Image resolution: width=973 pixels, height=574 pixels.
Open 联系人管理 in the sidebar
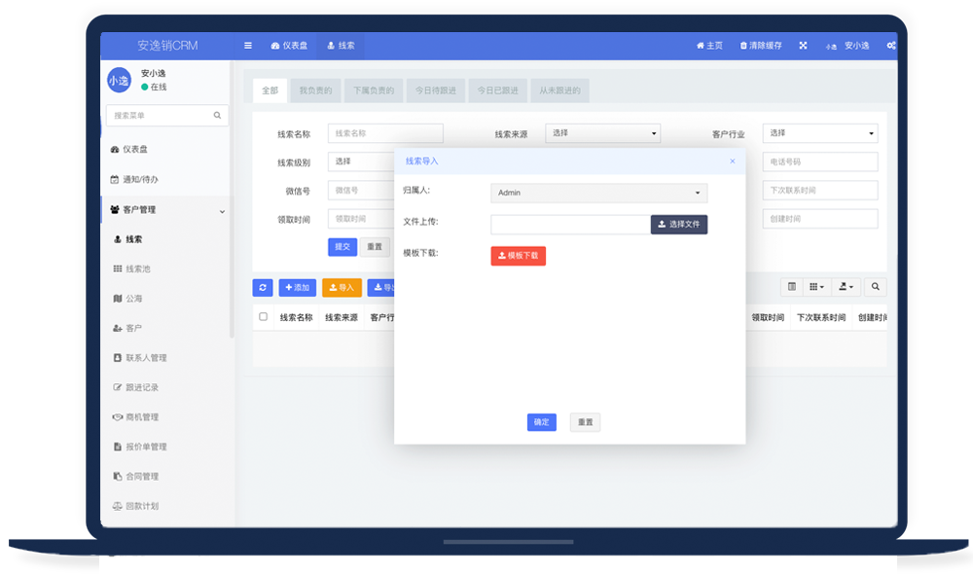141,358
